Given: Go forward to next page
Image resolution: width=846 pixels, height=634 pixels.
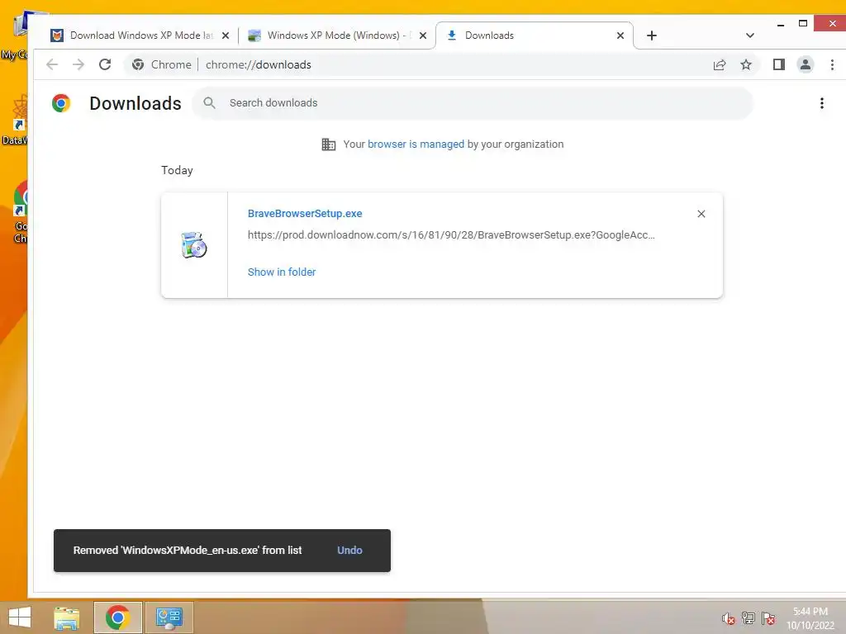Looking at the screenshot, I should 78,64.
